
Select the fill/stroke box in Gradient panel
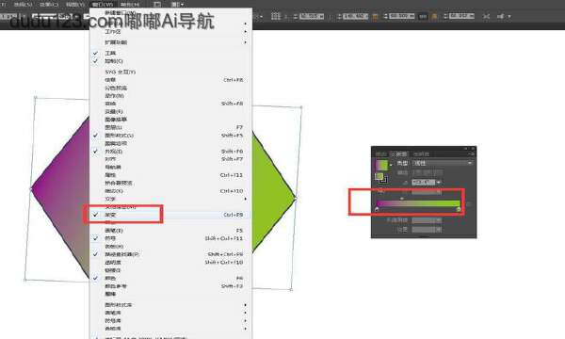point(380,178)
